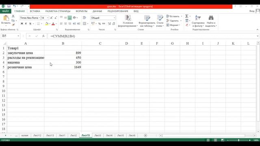The image size is (260, 146).
Task: Switch to ВСТАВКА ribbon tab
Action: [x=35, y=11]
